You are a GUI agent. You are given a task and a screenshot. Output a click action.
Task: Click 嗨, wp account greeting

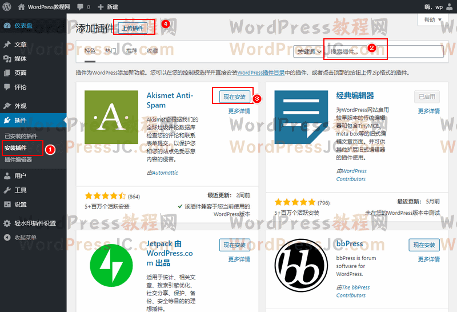434,7
